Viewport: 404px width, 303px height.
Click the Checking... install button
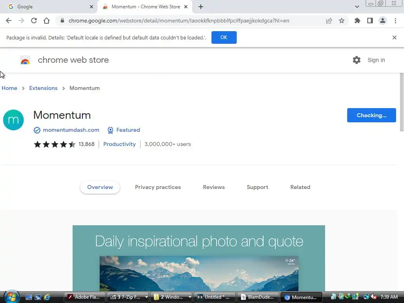click(x=371, y=115)
